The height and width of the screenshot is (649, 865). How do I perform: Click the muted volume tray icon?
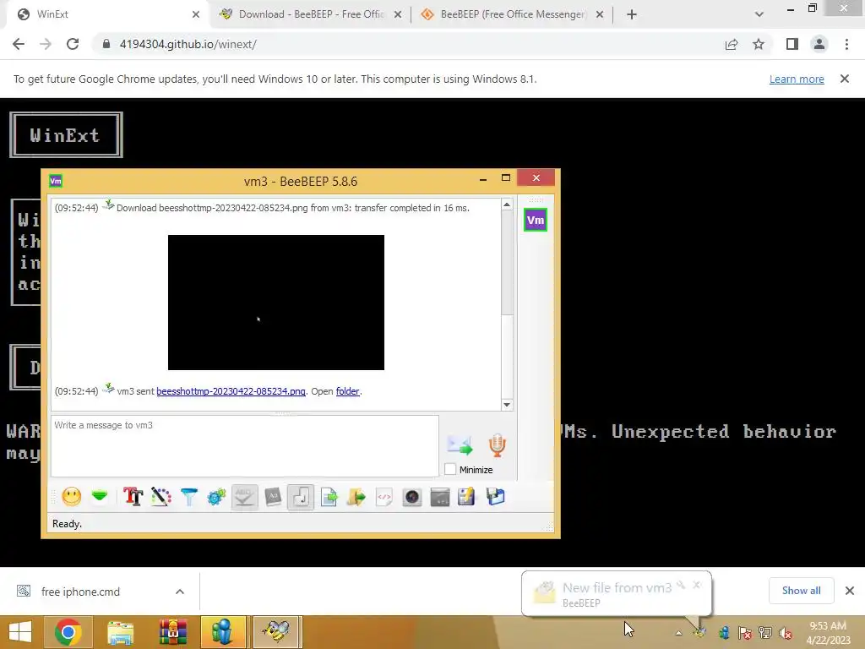click(x=785, y=633)
